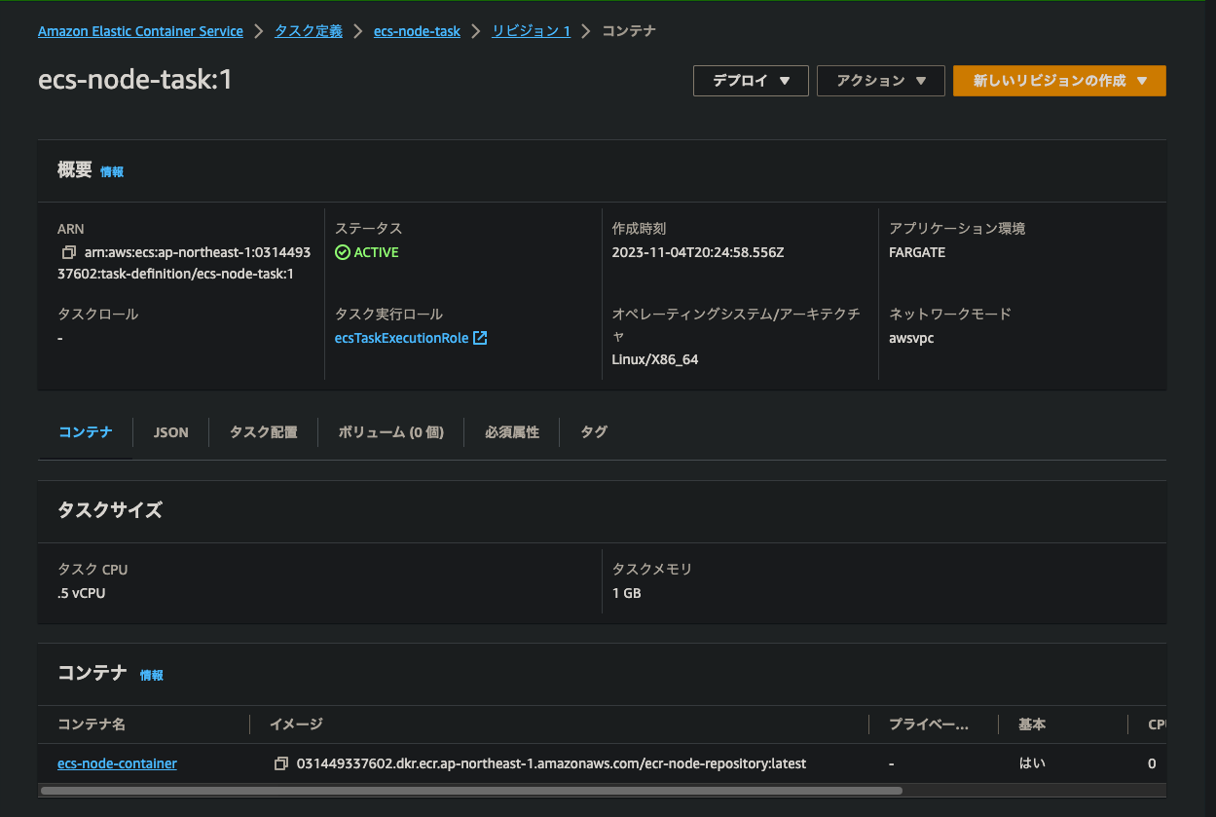Image resolution: width=1216 pixels, height=817 pixels.
Task: Switch to the JSON tab
Action: point(171,432)
